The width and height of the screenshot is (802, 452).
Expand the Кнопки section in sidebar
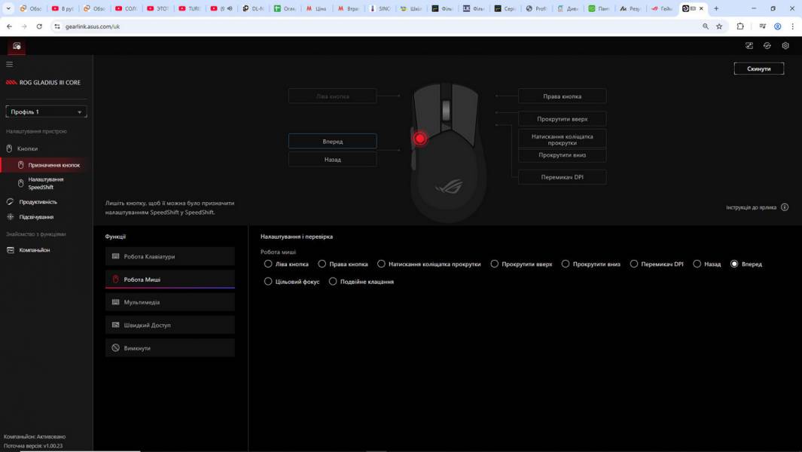coord(27,148)
